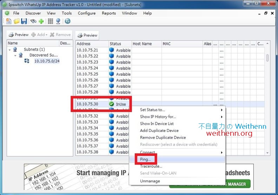Sort by the Address column header

[x=92, y=44]
